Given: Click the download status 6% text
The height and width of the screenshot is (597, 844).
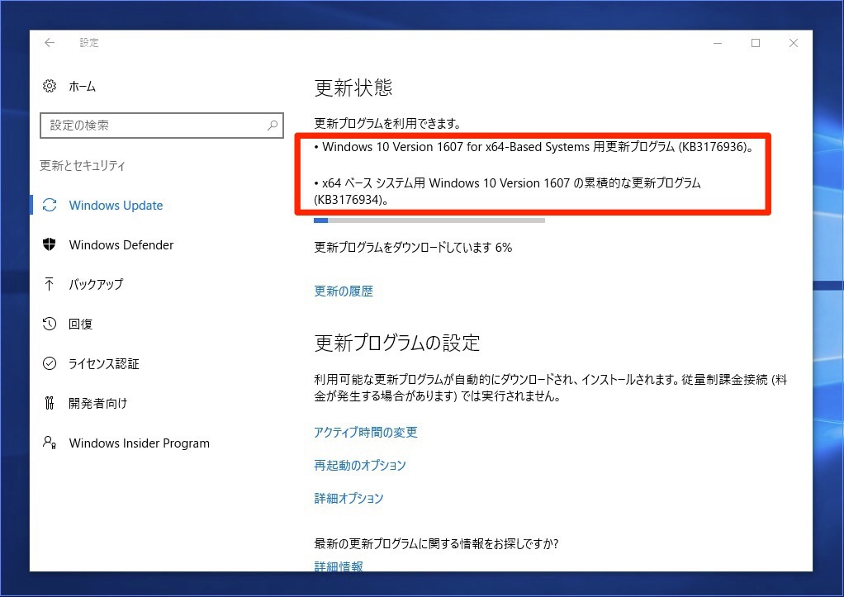Looking at the screenshot, I should coord(413,248).
